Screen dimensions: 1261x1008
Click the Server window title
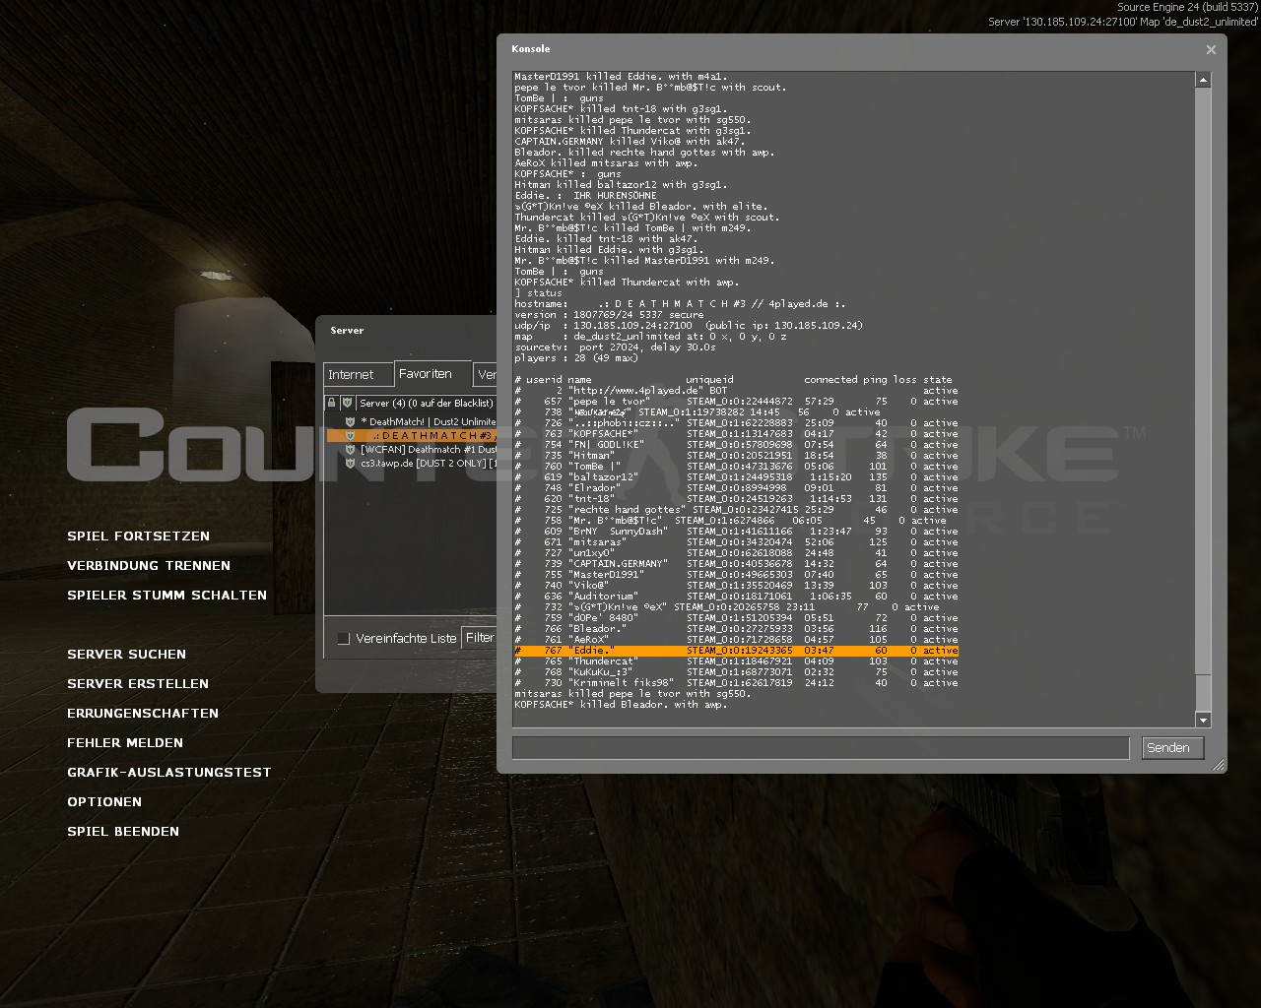coord(347,331)
